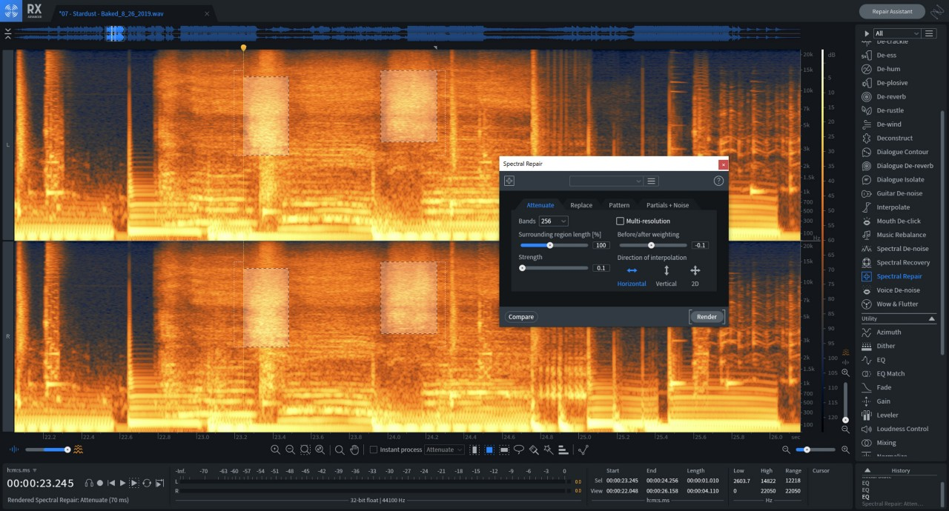Screen dimensions: 949x511
Task: Open Spectral Repair help
Action: [x=718, y=181]
